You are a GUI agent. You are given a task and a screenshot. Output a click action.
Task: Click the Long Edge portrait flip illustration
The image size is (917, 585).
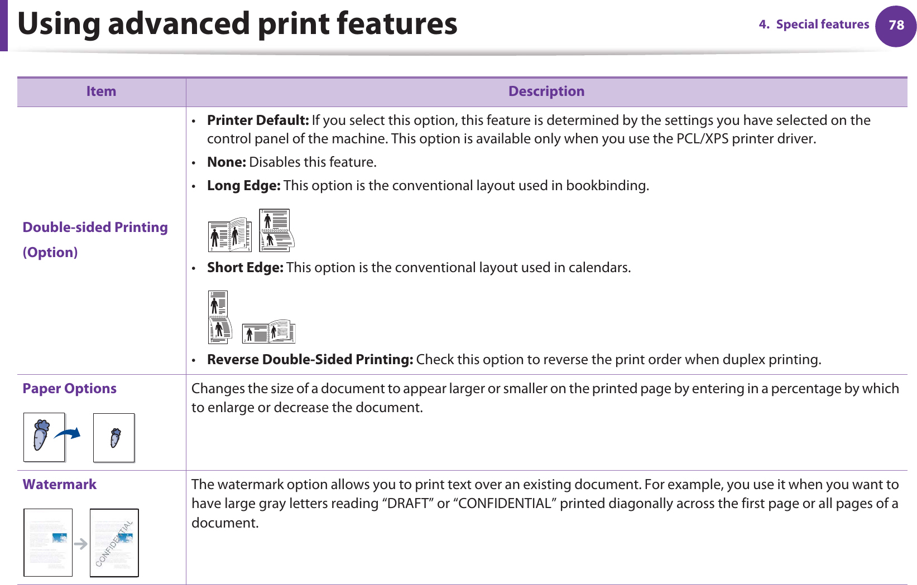pyautogui.click(x=276, y=230)
